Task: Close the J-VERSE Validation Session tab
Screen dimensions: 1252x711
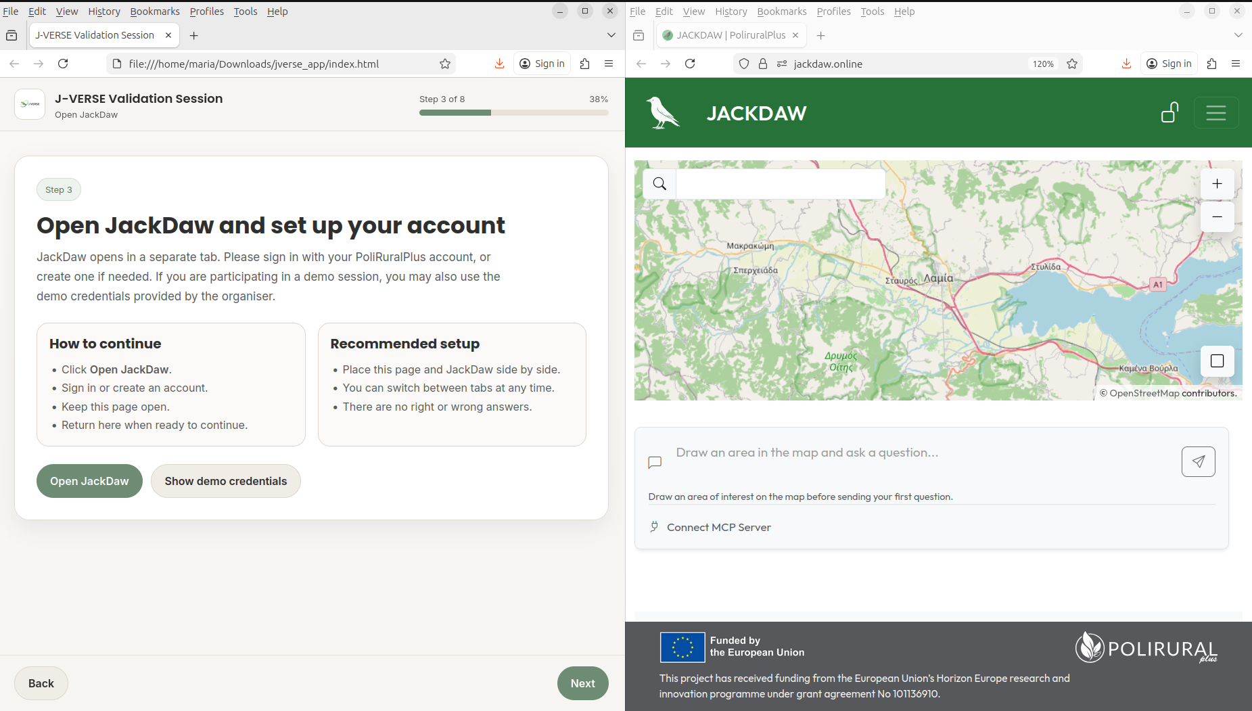Action: tap(168, 35)
